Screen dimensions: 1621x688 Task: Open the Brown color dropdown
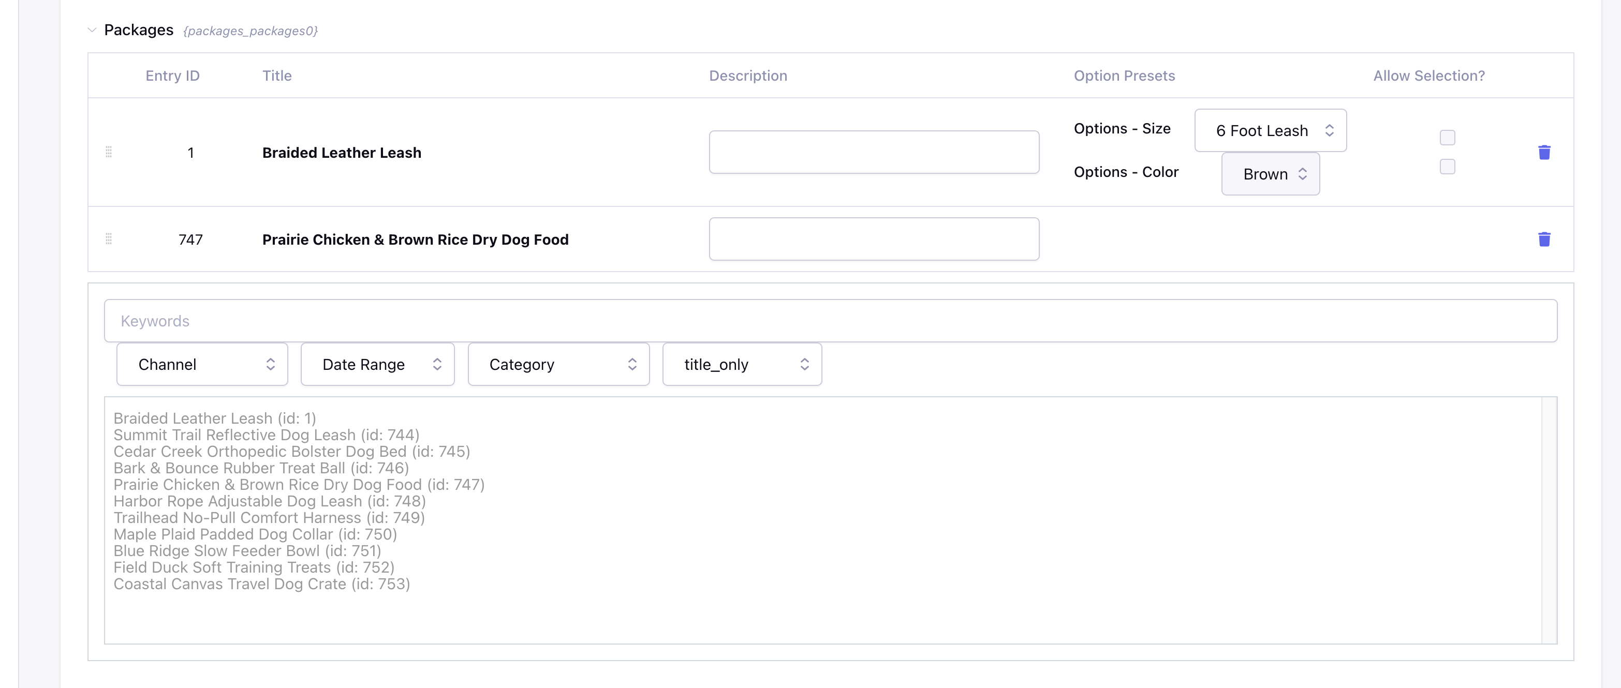point(1271,174)
